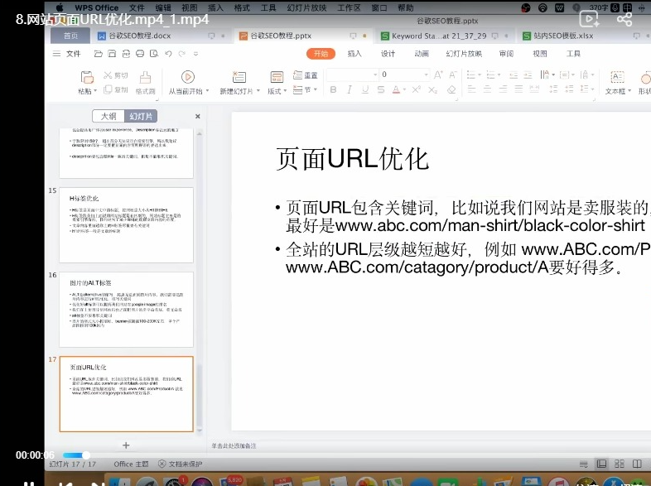Expand the quick access toolbar customize arrow
This screenshot has height=486, width=651.
(x=196, y=54)
